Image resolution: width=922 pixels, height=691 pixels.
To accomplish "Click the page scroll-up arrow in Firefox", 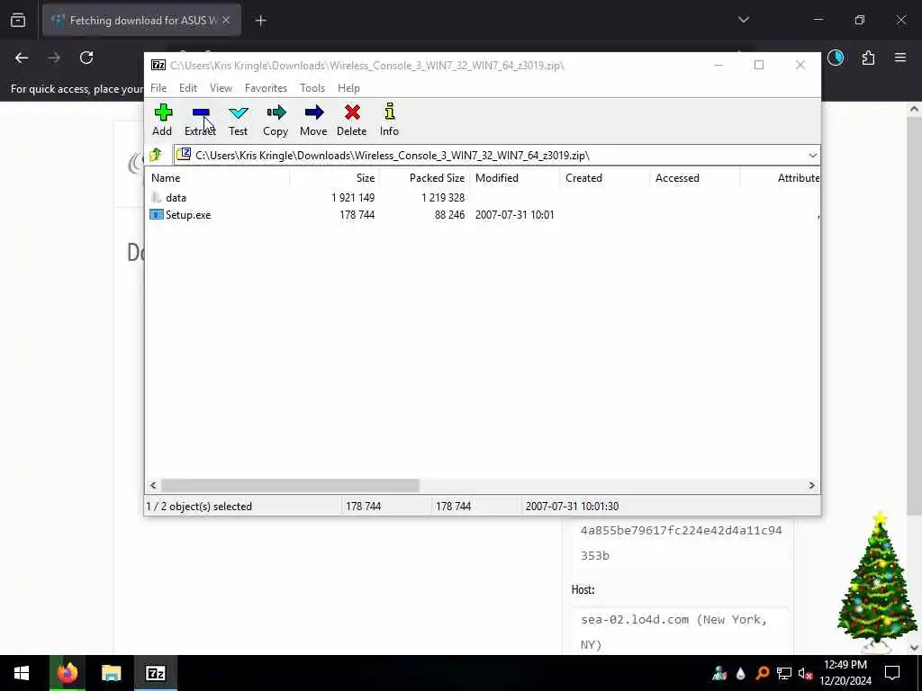I will pyautogui.click(x=915, y=109).
